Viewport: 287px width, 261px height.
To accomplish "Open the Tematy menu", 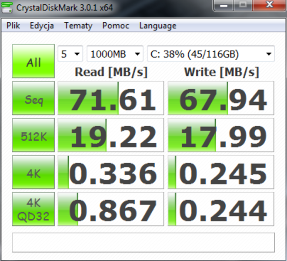I will [78, 26].
